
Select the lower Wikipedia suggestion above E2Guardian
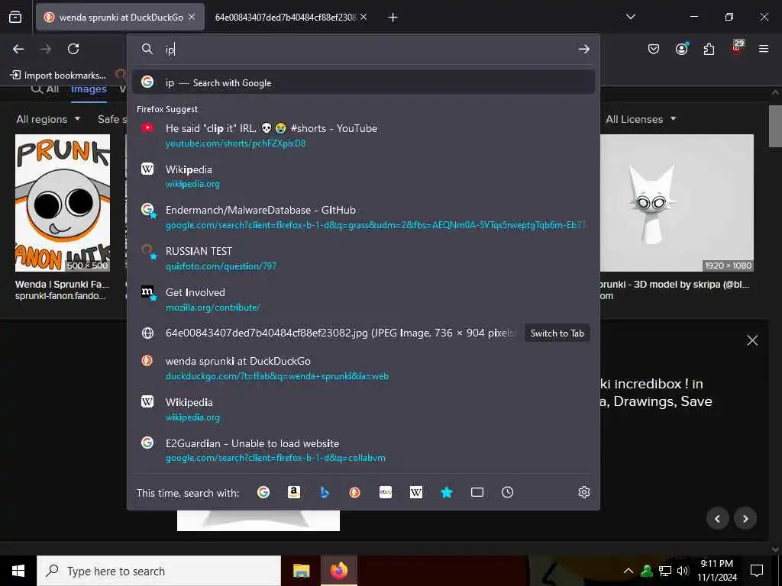pos(364,409)
